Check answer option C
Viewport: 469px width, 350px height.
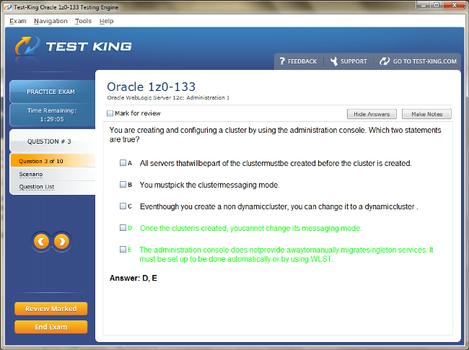click(123, 206)
